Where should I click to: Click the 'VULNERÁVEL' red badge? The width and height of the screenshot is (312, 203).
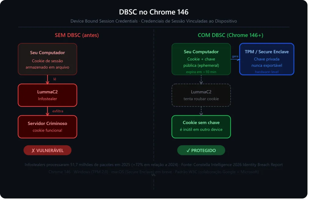[x=47, y=150]
